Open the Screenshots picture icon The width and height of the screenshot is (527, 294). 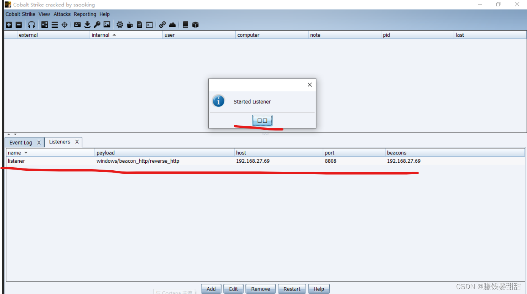click(x=107, y=25)
